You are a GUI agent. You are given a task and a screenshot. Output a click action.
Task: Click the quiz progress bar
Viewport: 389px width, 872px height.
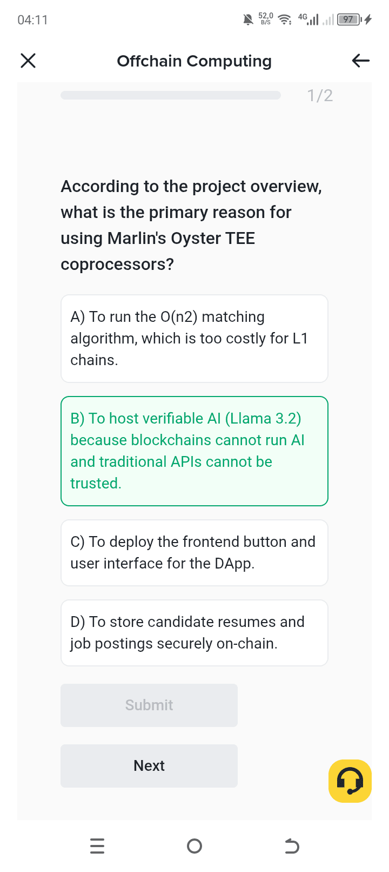(171, 95)
